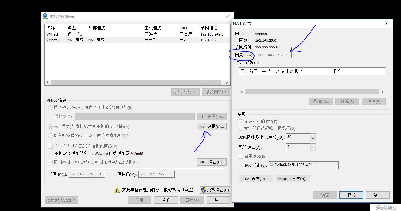Image resolution: width=401 pixels, height=211 pixels.
Task: Select the 桥接模式 radio button
Action: coord(50,107)
